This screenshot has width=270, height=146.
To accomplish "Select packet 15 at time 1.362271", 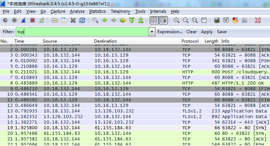I will 135,122.
